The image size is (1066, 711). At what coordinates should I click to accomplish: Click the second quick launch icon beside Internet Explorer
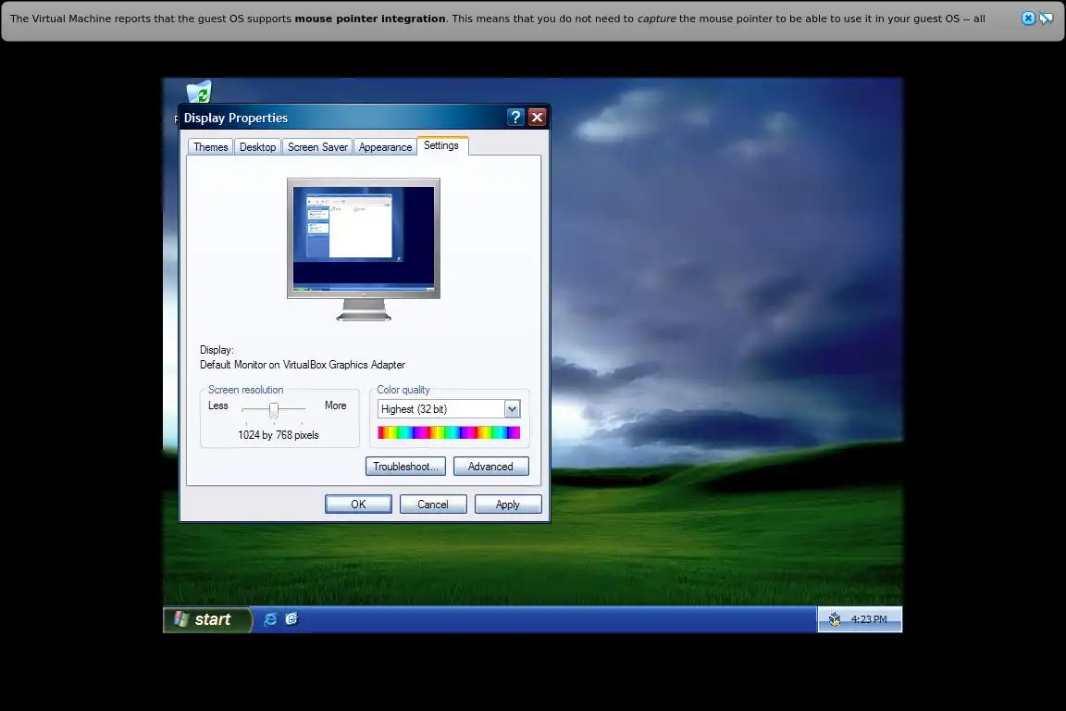point(291,619)
